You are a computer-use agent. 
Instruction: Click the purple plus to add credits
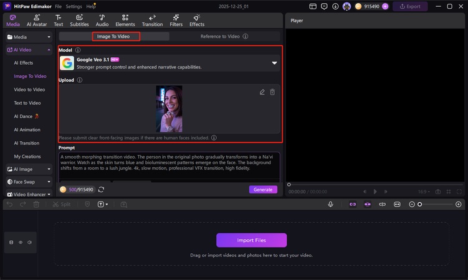pos(385,6)
